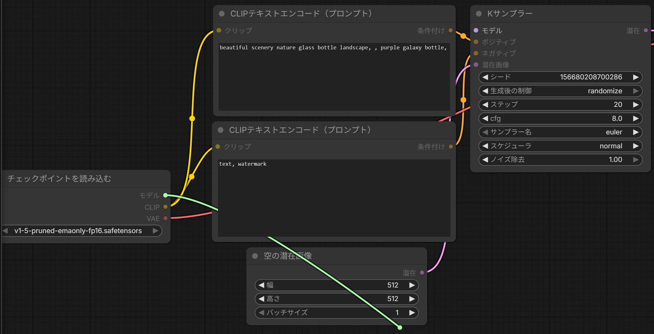Increase バッチサイズ with right arrow
Viewport: 654px width, 334px height.
pos(412,313)
